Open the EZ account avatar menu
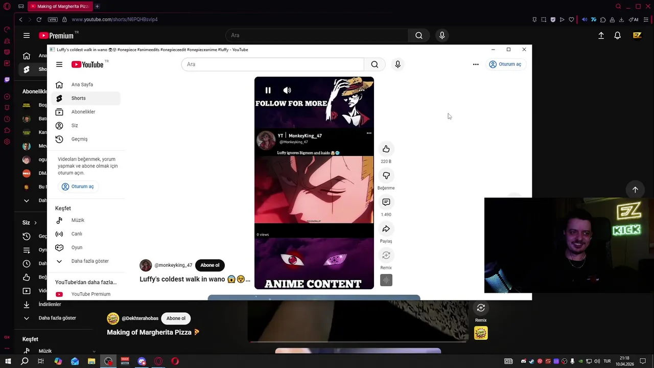 [637, 35]
